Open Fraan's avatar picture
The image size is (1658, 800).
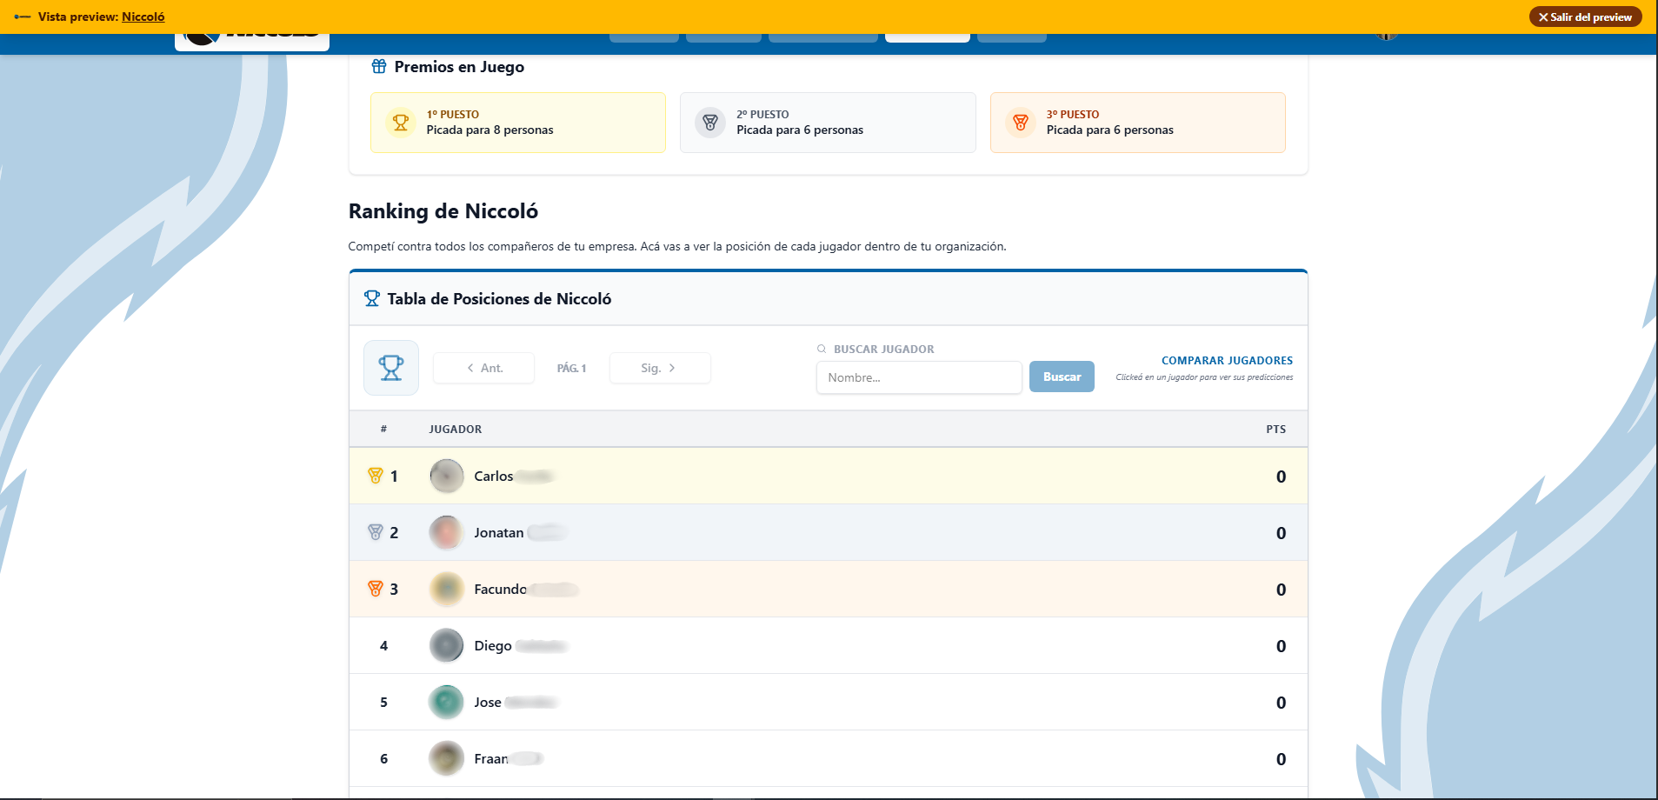point(447,758)
